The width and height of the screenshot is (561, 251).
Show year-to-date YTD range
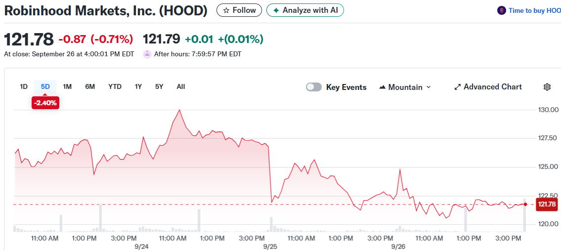(115, 86)
